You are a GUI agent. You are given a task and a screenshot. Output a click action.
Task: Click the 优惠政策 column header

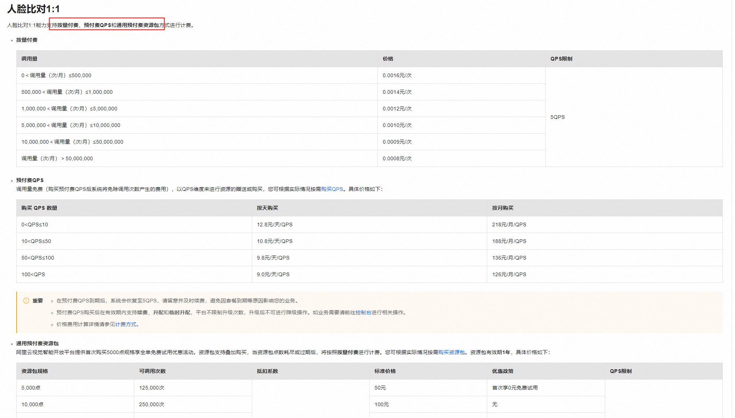546,371
